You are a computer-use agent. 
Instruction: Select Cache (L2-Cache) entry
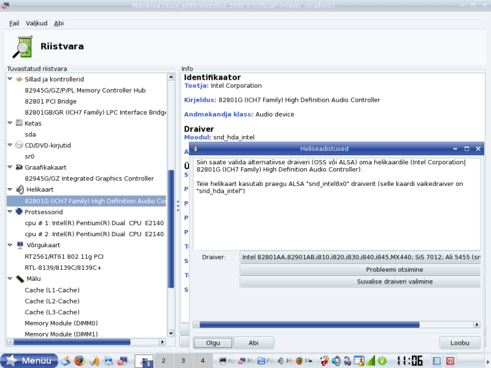point(52,301)
